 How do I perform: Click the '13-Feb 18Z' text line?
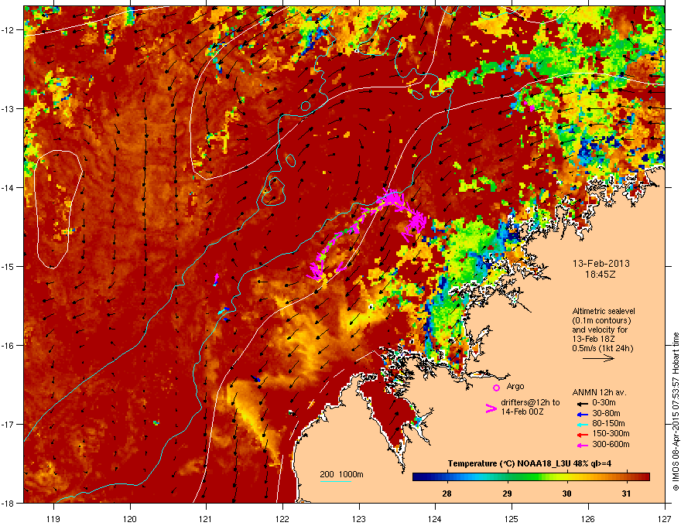[x=594, y=339]
